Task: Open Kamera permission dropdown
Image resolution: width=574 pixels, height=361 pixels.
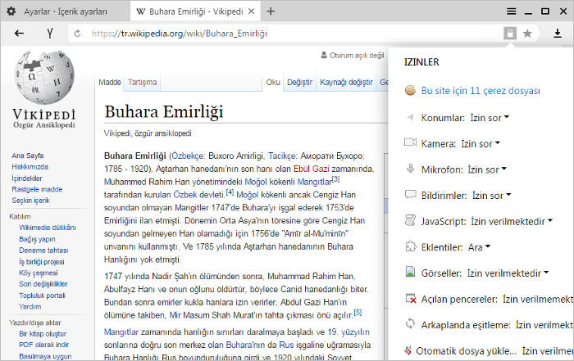Action: click(x=481, y=144)
